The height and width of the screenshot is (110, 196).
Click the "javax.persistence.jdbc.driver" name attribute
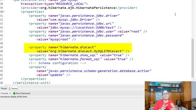pyautogui.click(x=89, y=16)
